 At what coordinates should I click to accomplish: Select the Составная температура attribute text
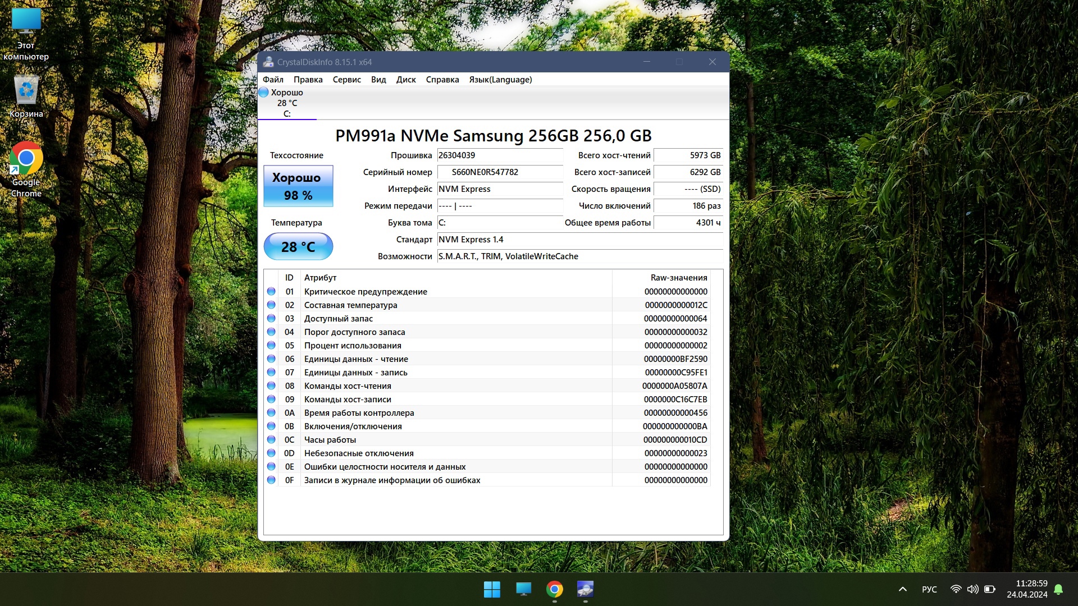click(x=350, y=305)
